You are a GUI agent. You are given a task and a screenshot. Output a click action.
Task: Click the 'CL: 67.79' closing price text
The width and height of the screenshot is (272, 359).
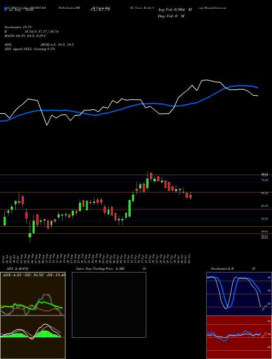(x=101, y=10)
